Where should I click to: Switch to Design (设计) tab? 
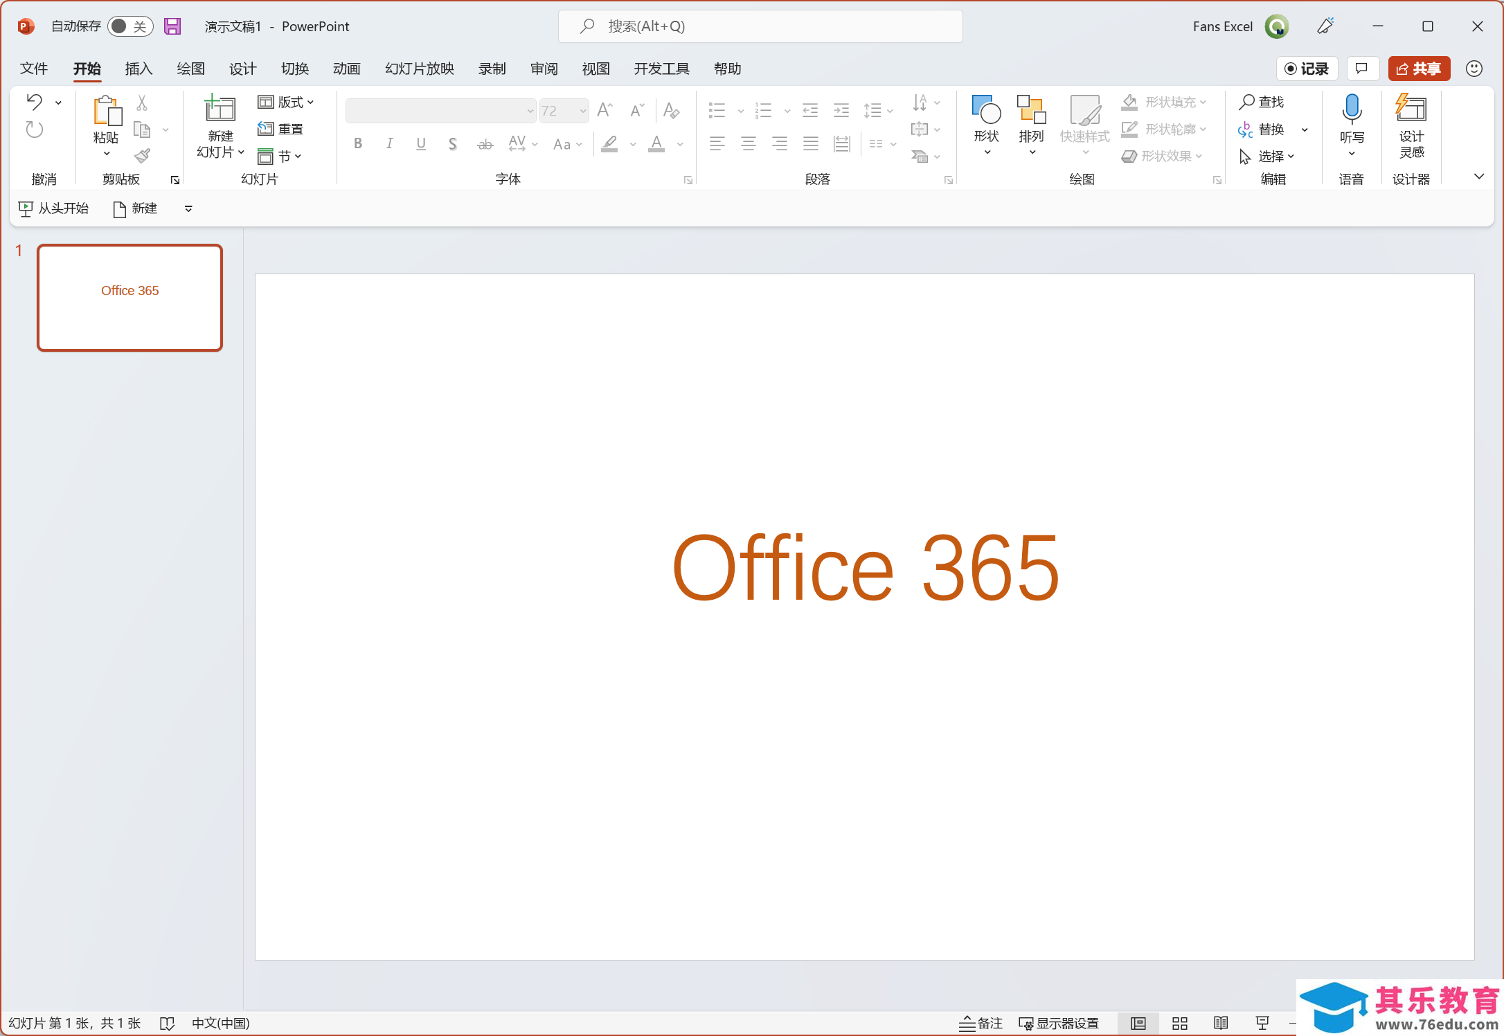242,69
